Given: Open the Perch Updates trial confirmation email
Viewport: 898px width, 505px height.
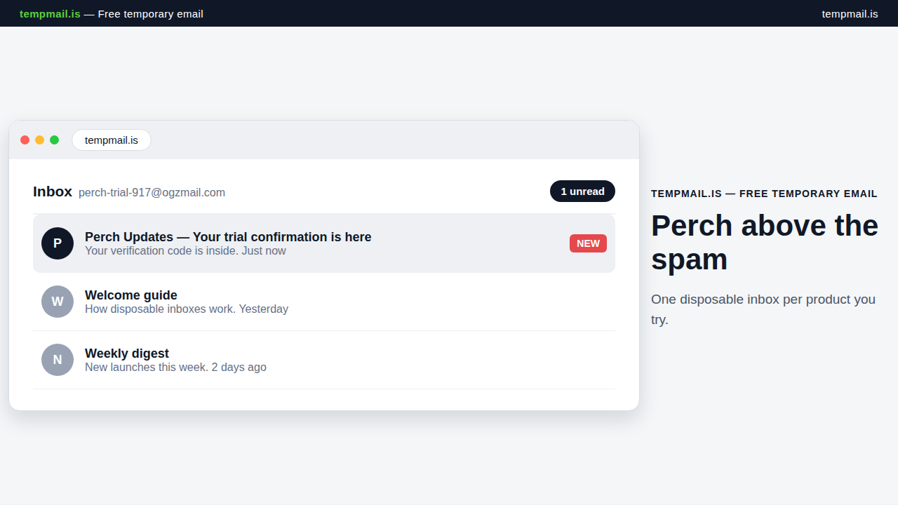Looking at the screenshot, I should point(324,243).
